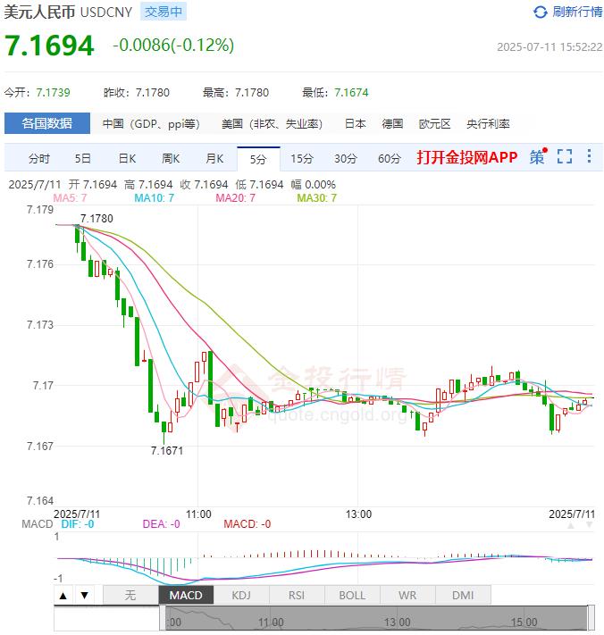
Task: Click the -0.0086(-0.12%) change value
Action: (173, 46)
